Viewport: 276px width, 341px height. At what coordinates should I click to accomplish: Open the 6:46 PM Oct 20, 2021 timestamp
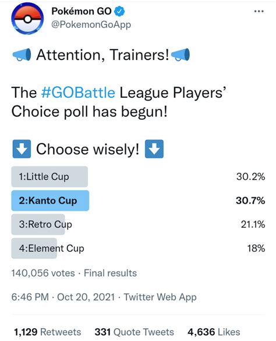(63, 297)
